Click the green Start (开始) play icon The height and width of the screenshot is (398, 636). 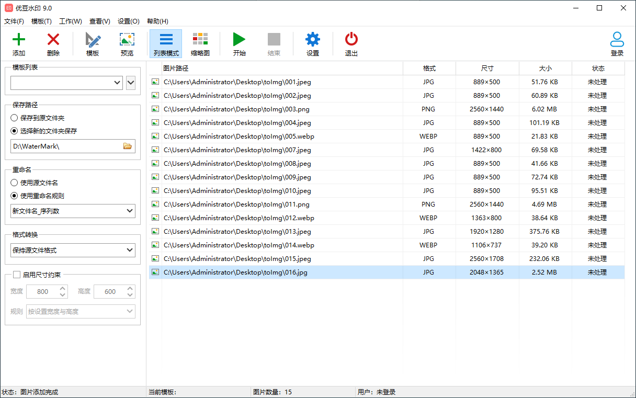coord(240,39)
